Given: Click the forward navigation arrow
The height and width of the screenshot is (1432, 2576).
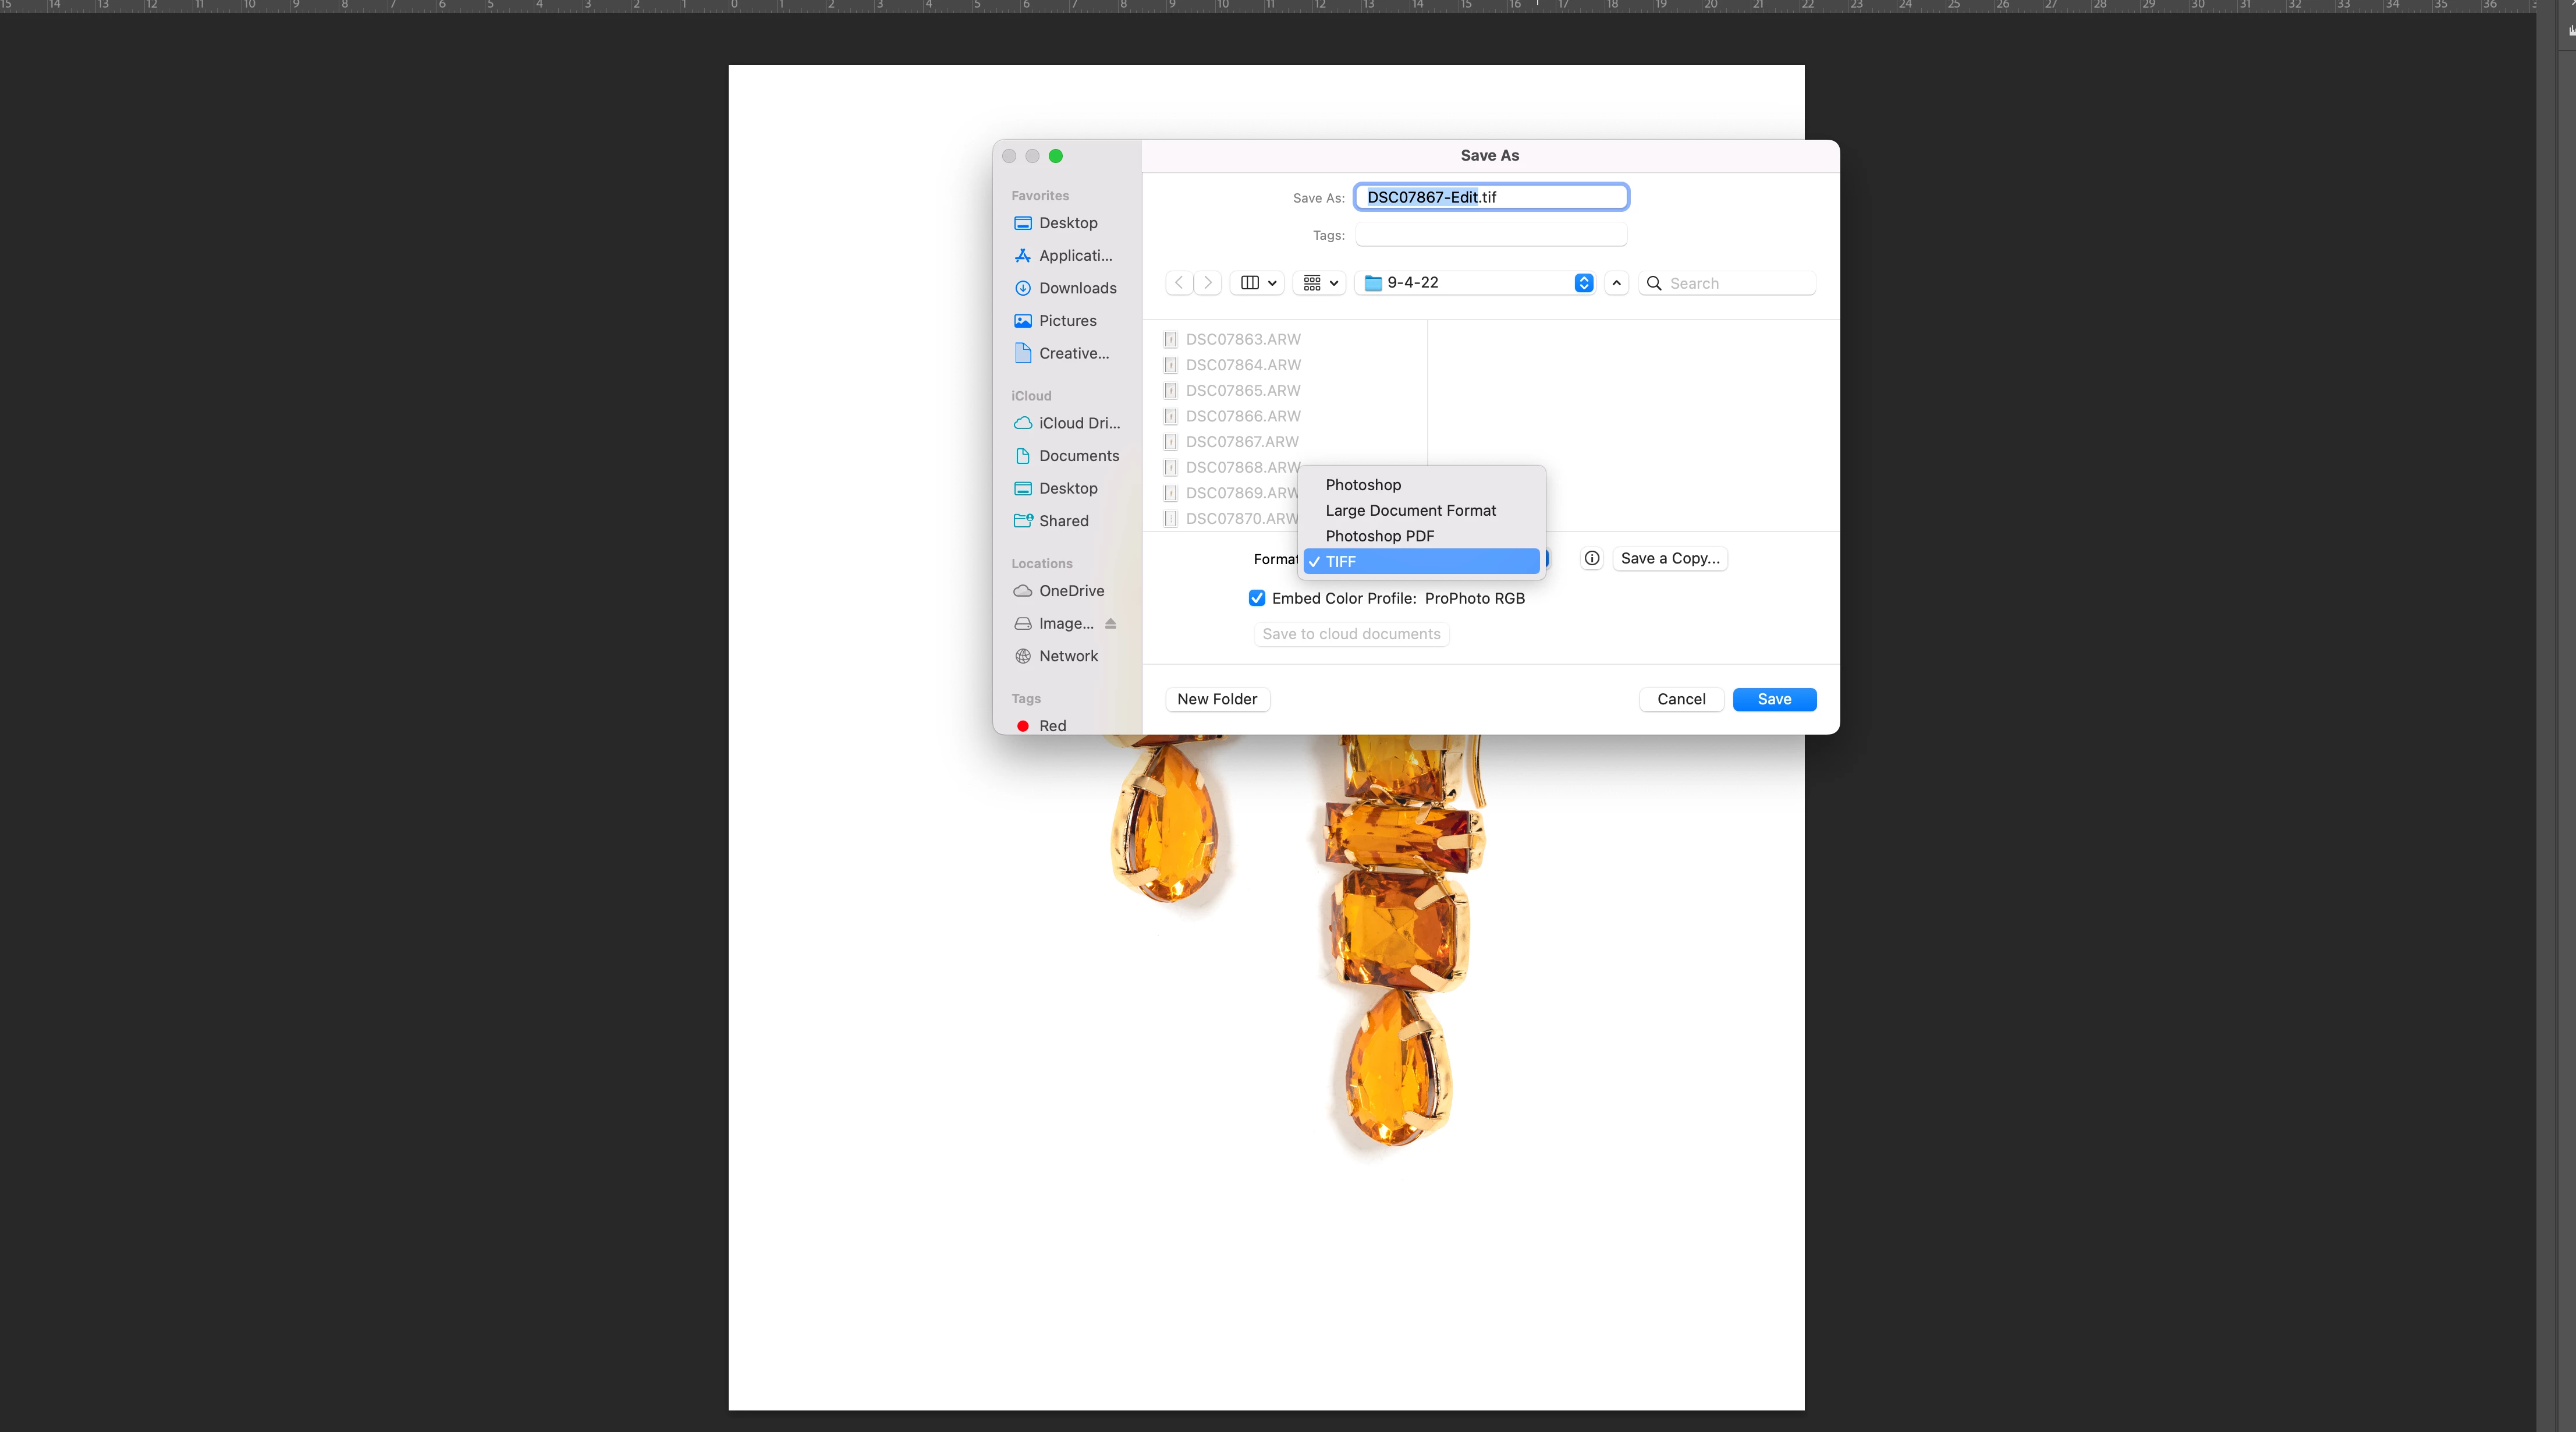Looking at the screenshot, I should point(1207,283).
